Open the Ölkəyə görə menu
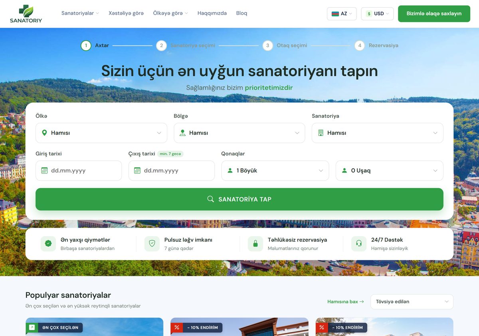Image resolution: width=479 pixels, height=336 pixels. point(170,13)
